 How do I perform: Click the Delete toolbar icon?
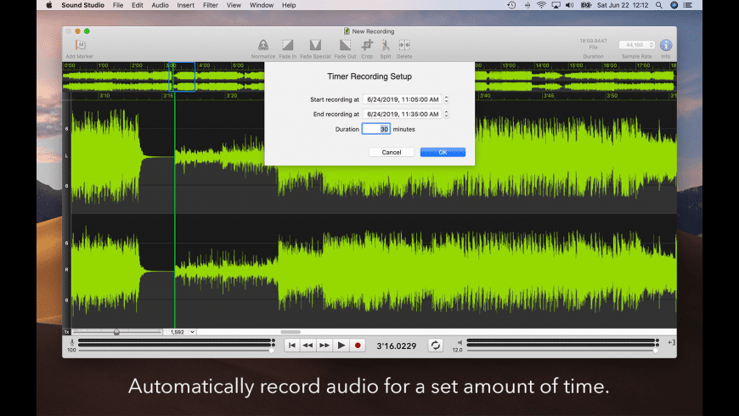(404, 45)
